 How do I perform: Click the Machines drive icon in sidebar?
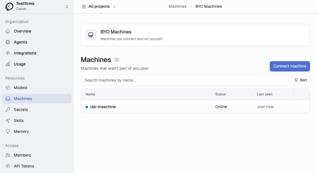coord(8,99)
